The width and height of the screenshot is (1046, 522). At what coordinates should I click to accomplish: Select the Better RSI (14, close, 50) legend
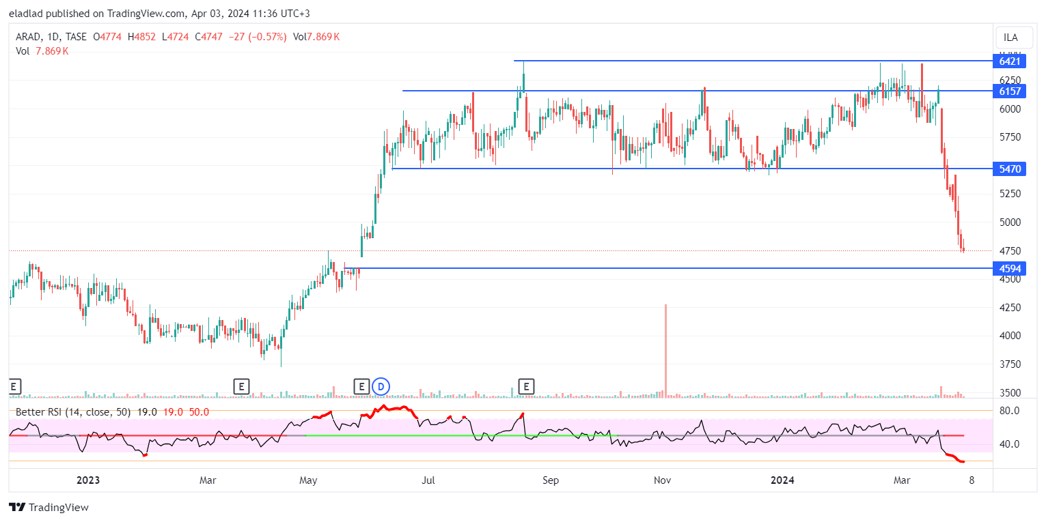click(74, 411)
